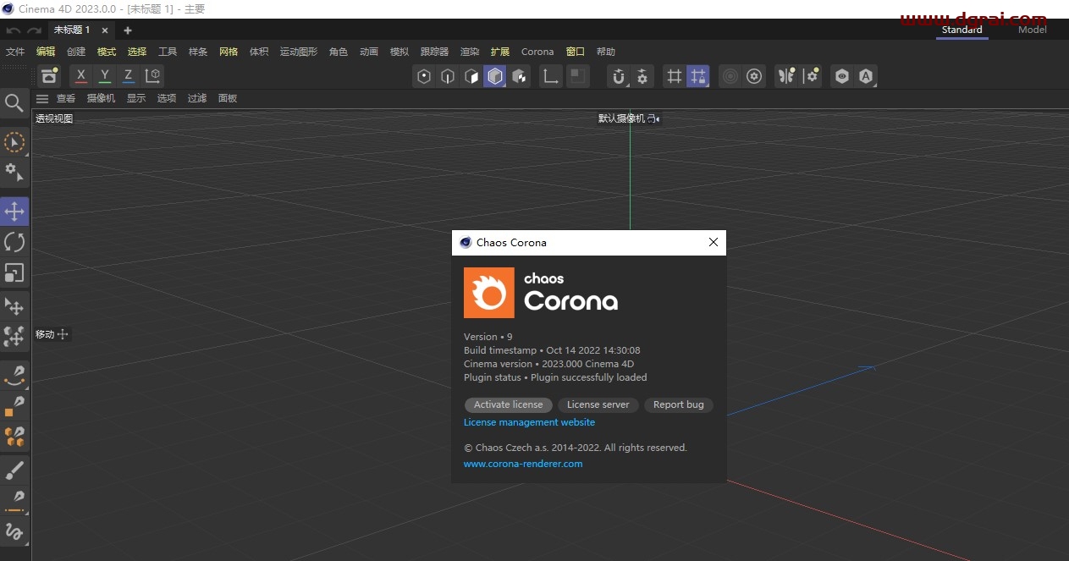Switch to Polygon editing mode
The width and height of the screenshot is (1069, 561).
click(x=471, y=76)
